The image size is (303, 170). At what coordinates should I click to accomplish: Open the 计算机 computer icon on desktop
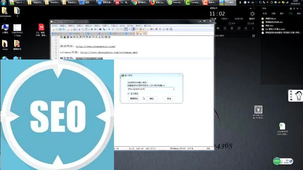pos(5,29)
